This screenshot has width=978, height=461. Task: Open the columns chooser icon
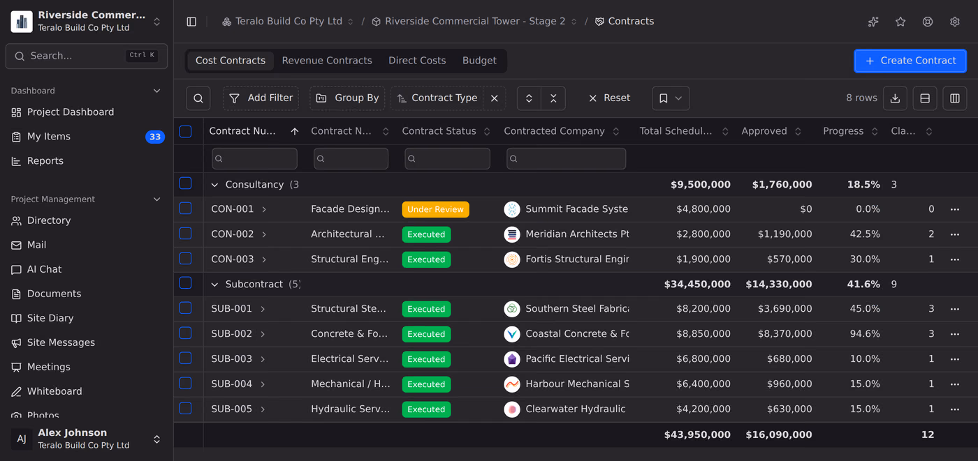pos(955,98)
